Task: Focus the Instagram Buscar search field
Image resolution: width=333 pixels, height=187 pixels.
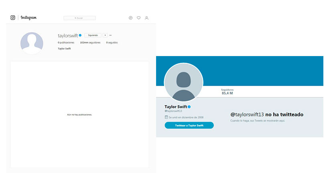Action: coord(80,18)
